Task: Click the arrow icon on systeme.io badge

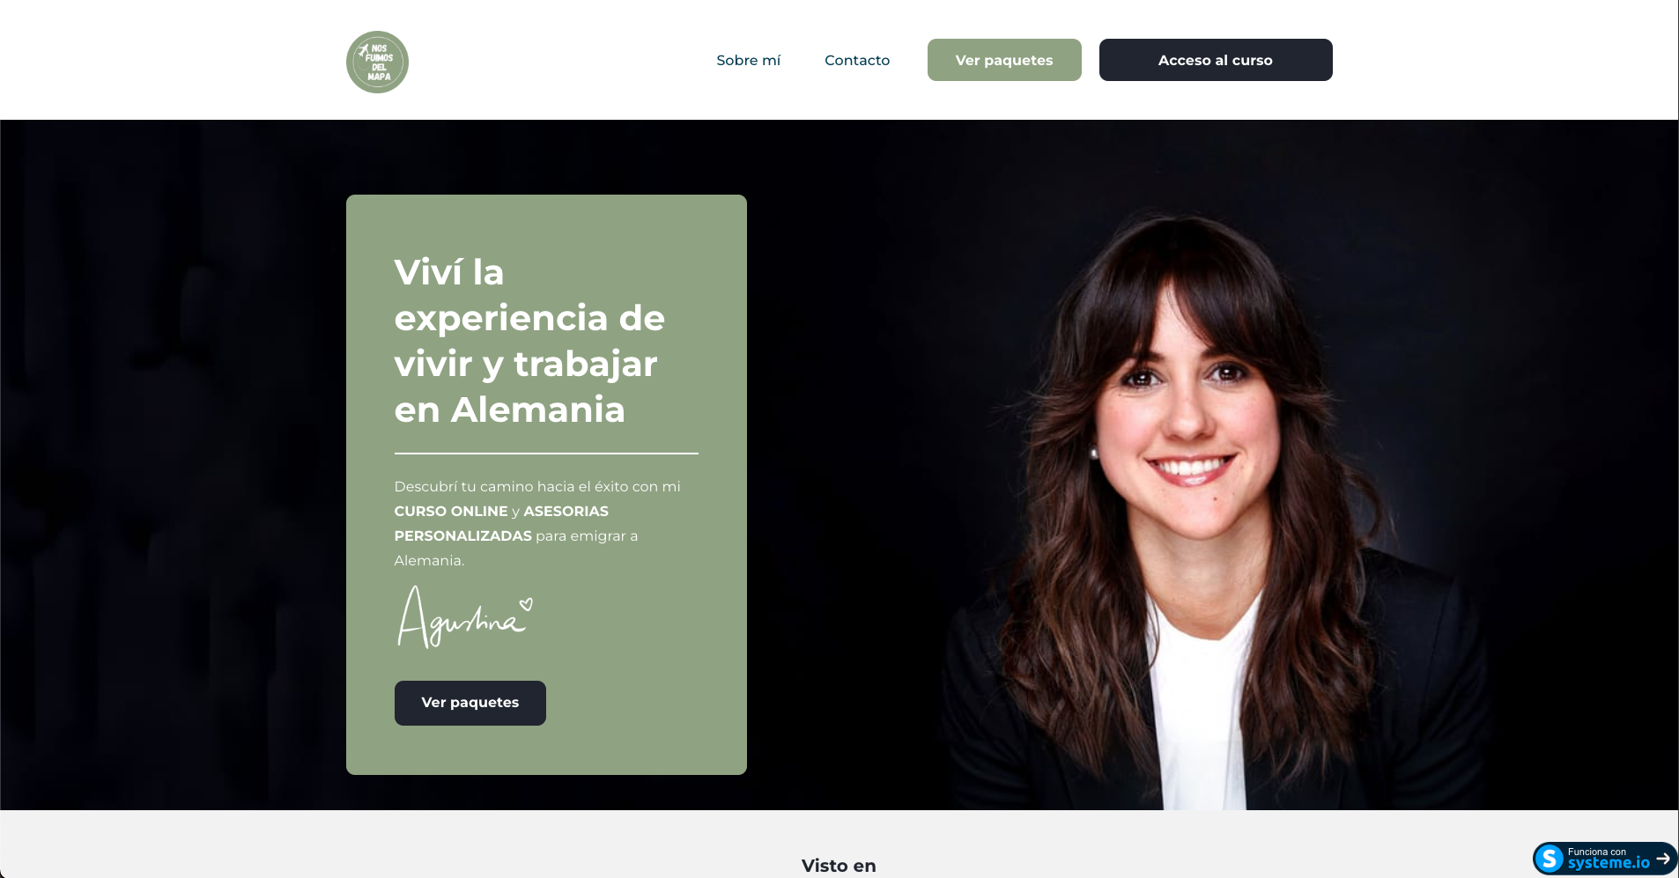Action: pyautogui.click(x=1663, y=858)
